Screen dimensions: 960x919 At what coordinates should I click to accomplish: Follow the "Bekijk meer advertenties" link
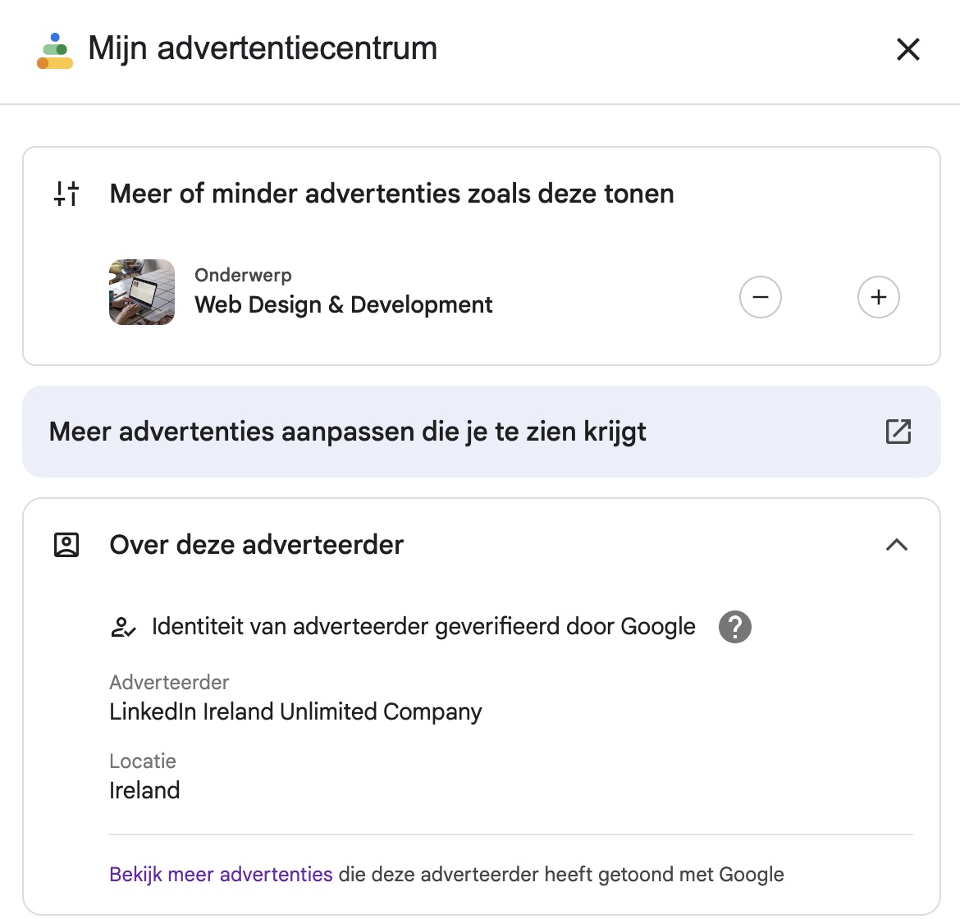pyautogui.click(x=221, y=875)
